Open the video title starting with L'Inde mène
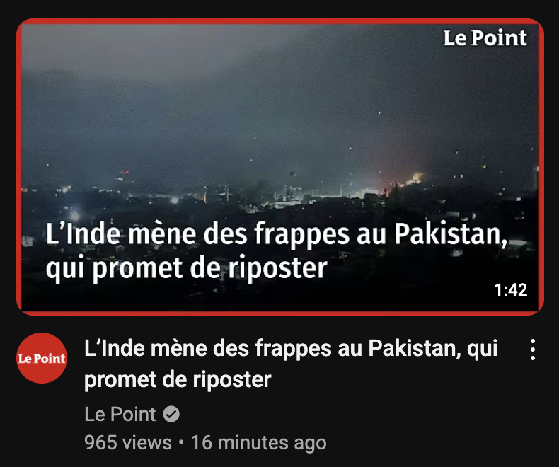The height and width of the screenshot is (467, 559). pyautogui.click(x=291, y=364)
